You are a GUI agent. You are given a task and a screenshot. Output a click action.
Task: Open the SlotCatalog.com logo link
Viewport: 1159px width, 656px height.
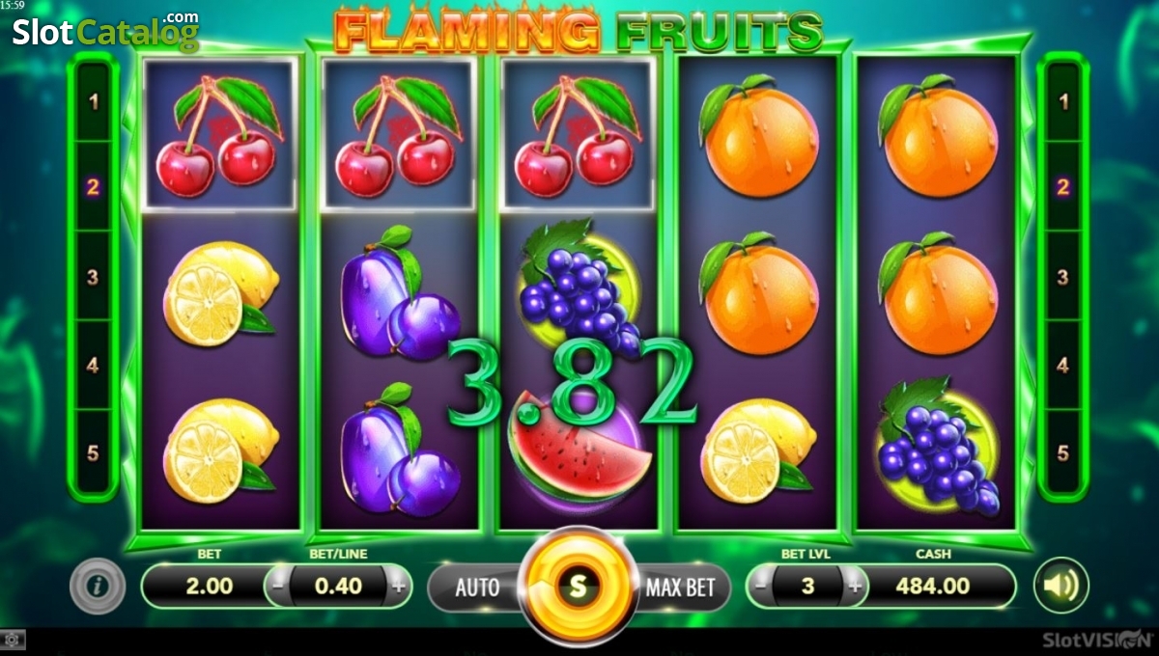click(x=105, y=31)
